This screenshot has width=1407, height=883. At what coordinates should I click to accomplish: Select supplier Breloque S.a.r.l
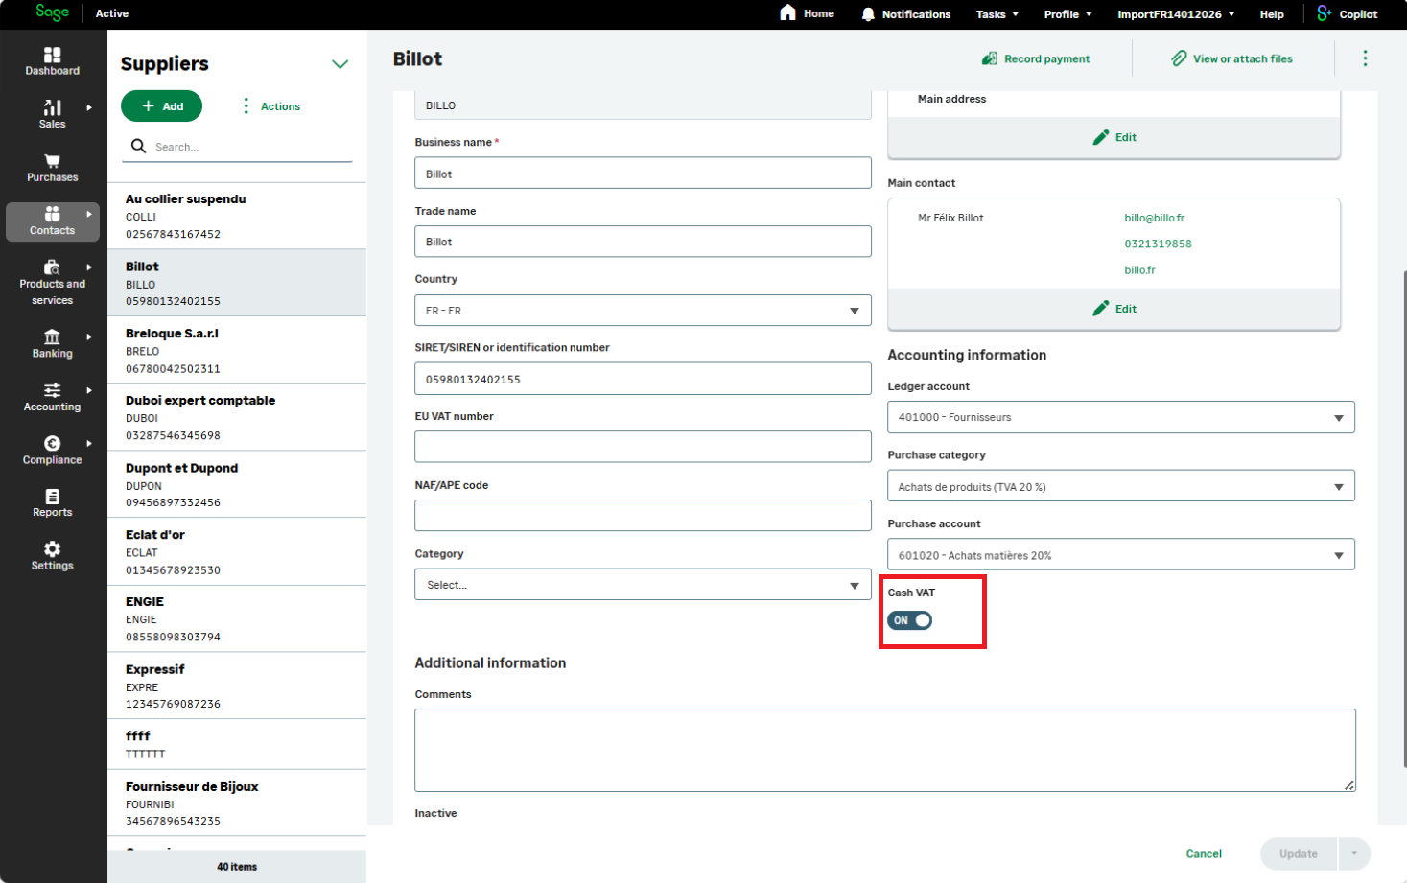point(237,350)
